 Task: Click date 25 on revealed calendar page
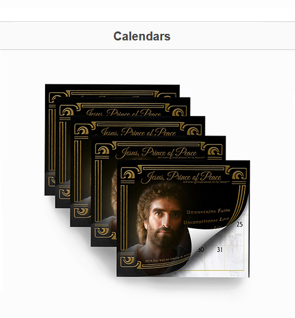(240, 224)
